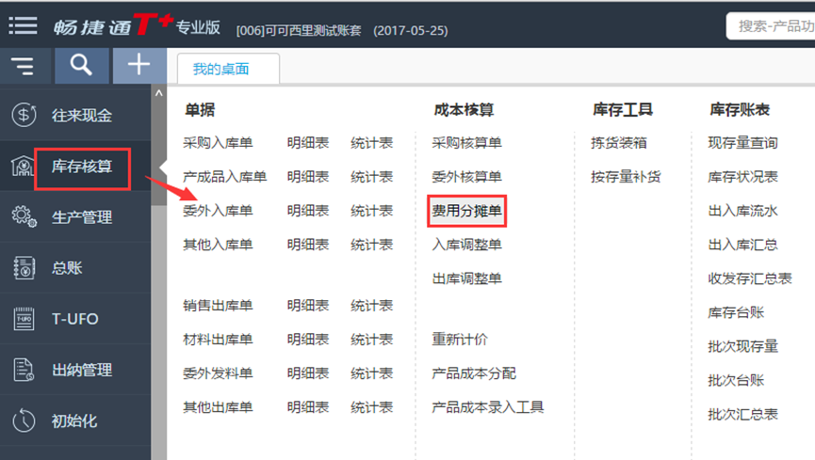
Task: Open 重新计价
Action: [x=460, y=340]
